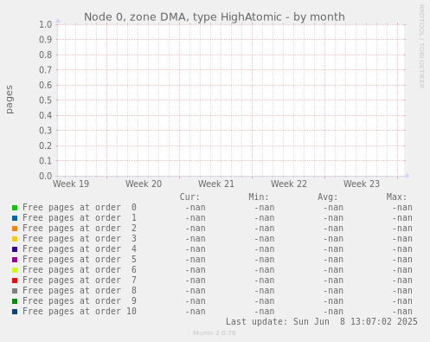430x342 pixels.
Task: Click inside the empty graph plot area
Action: coord(231,100)
